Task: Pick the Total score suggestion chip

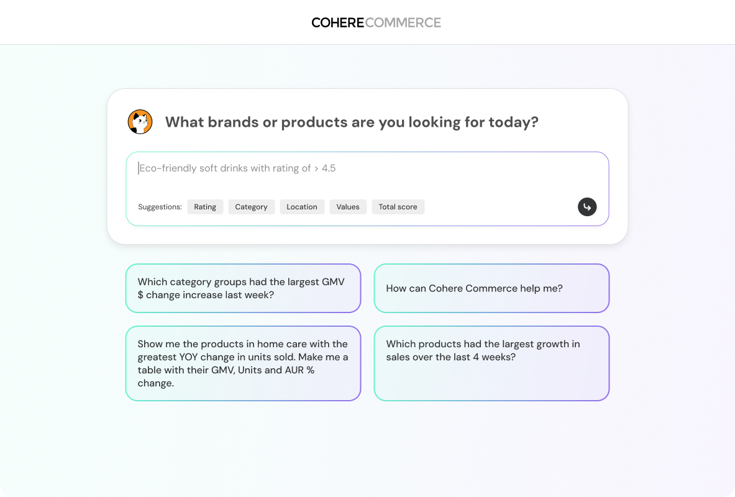Action: [398, 207]
